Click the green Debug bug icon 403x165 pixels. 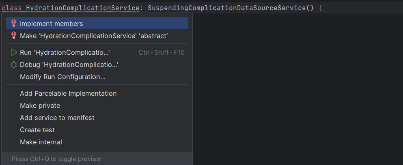pos(14,65)
